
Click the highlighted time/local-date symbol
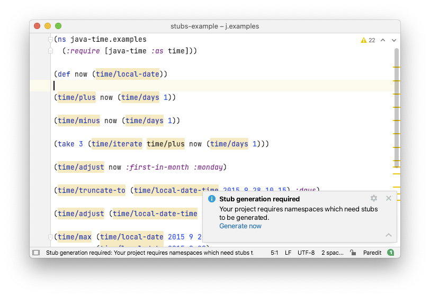pyautogui.click(x=128, y=74)
